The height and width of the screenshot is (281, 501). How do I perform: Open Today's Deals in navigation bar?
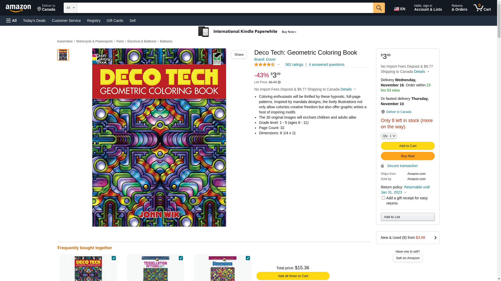point(34,21)
